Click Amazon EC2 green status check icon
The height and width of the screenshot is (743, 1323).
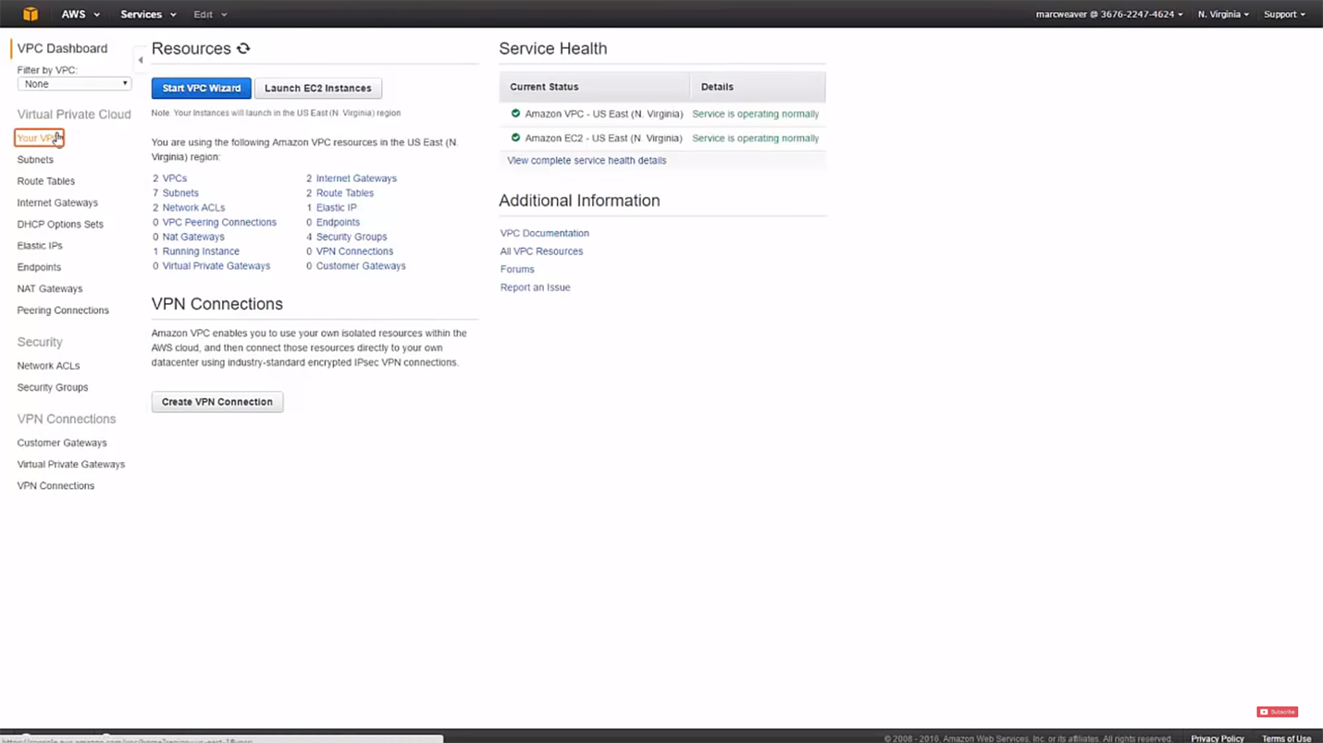click(x=515, y=138)
